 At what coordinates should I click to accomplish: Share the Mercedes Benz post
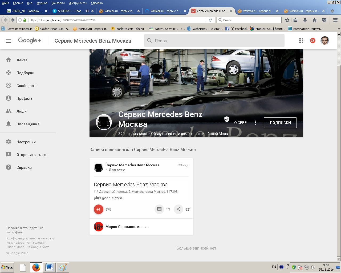coord(178,209)
